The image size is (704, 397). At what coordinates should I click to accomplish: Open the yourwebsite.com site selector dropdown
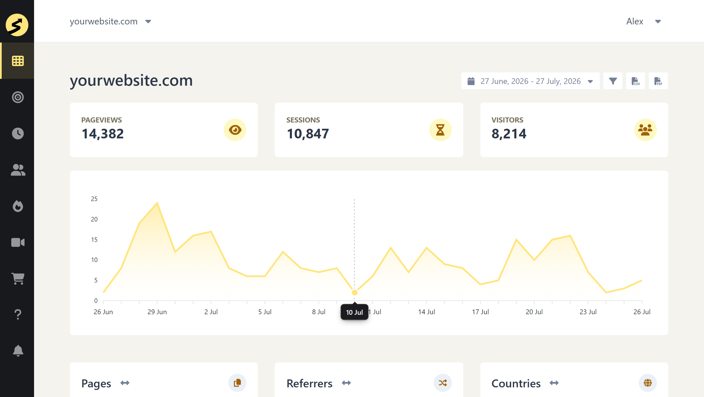click(111, 21)
